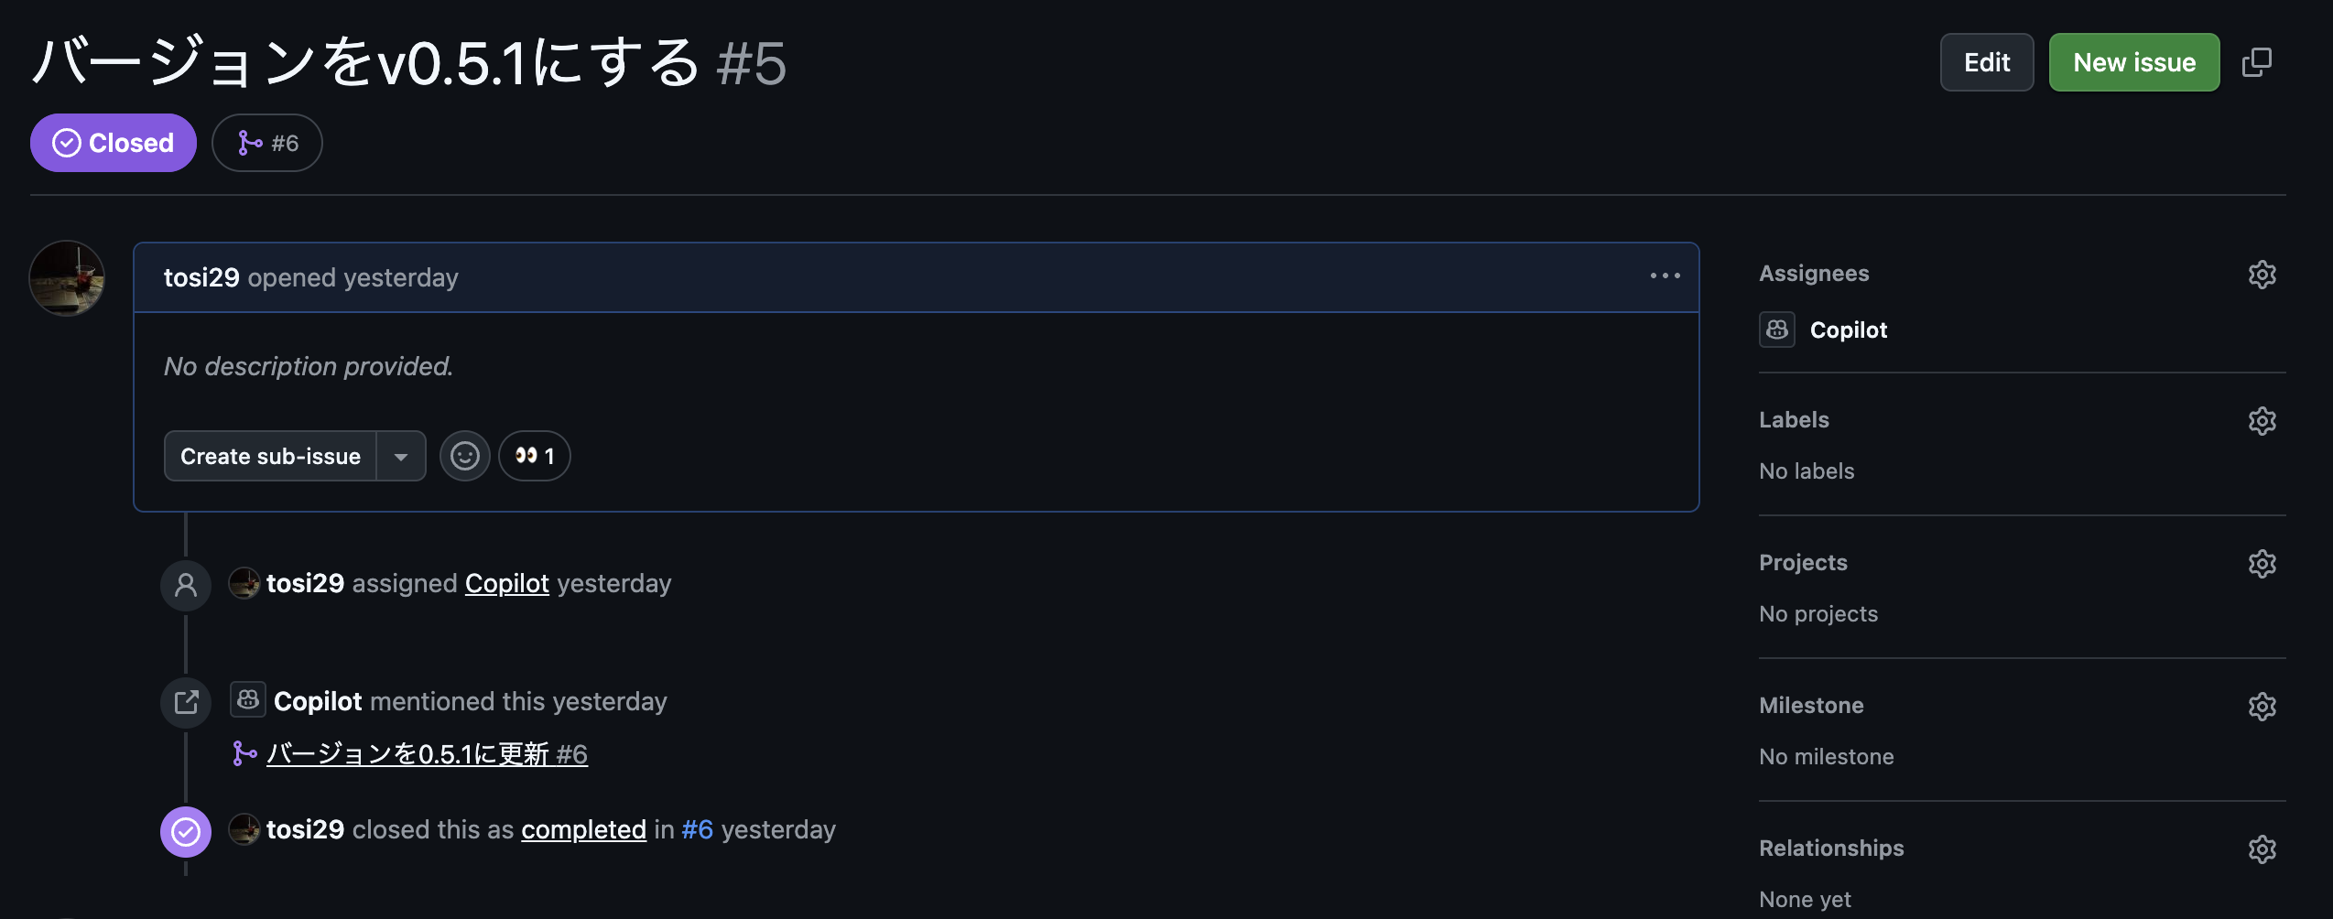Click the Edit button
Image resolution: width=2333 pixels, height=919 pixels.
(1987, 62)
